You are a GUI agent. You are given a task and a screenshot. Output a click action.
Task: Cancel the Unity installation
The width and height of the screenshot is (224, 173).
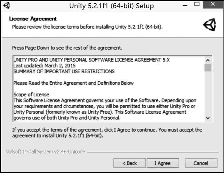click(x=201, y=163)
